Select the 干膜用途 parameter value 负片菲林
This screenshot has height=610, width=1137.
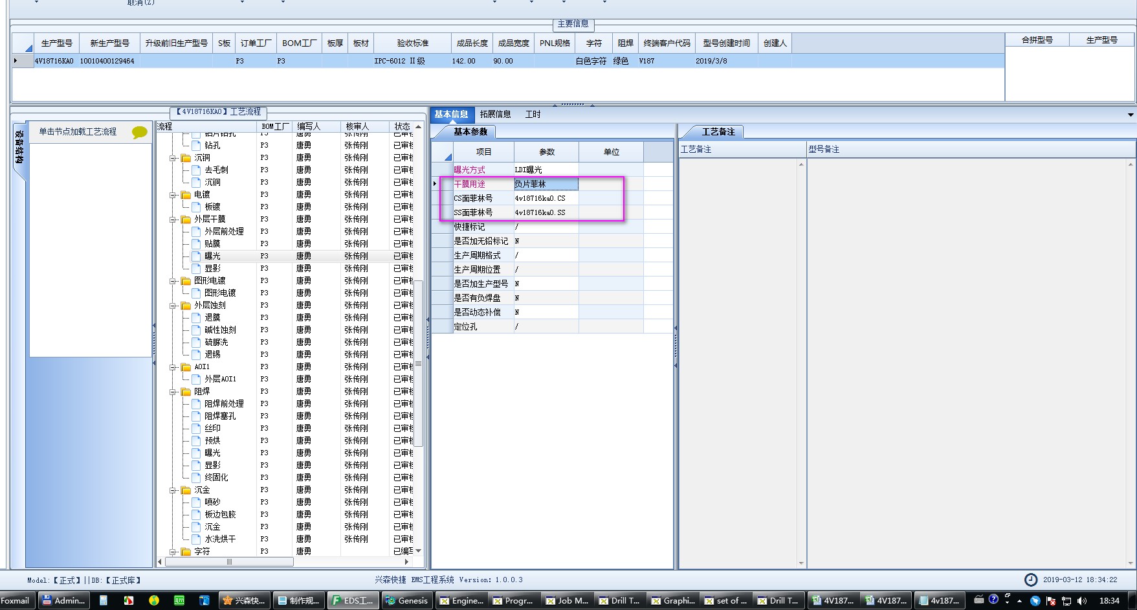(546, 185)
